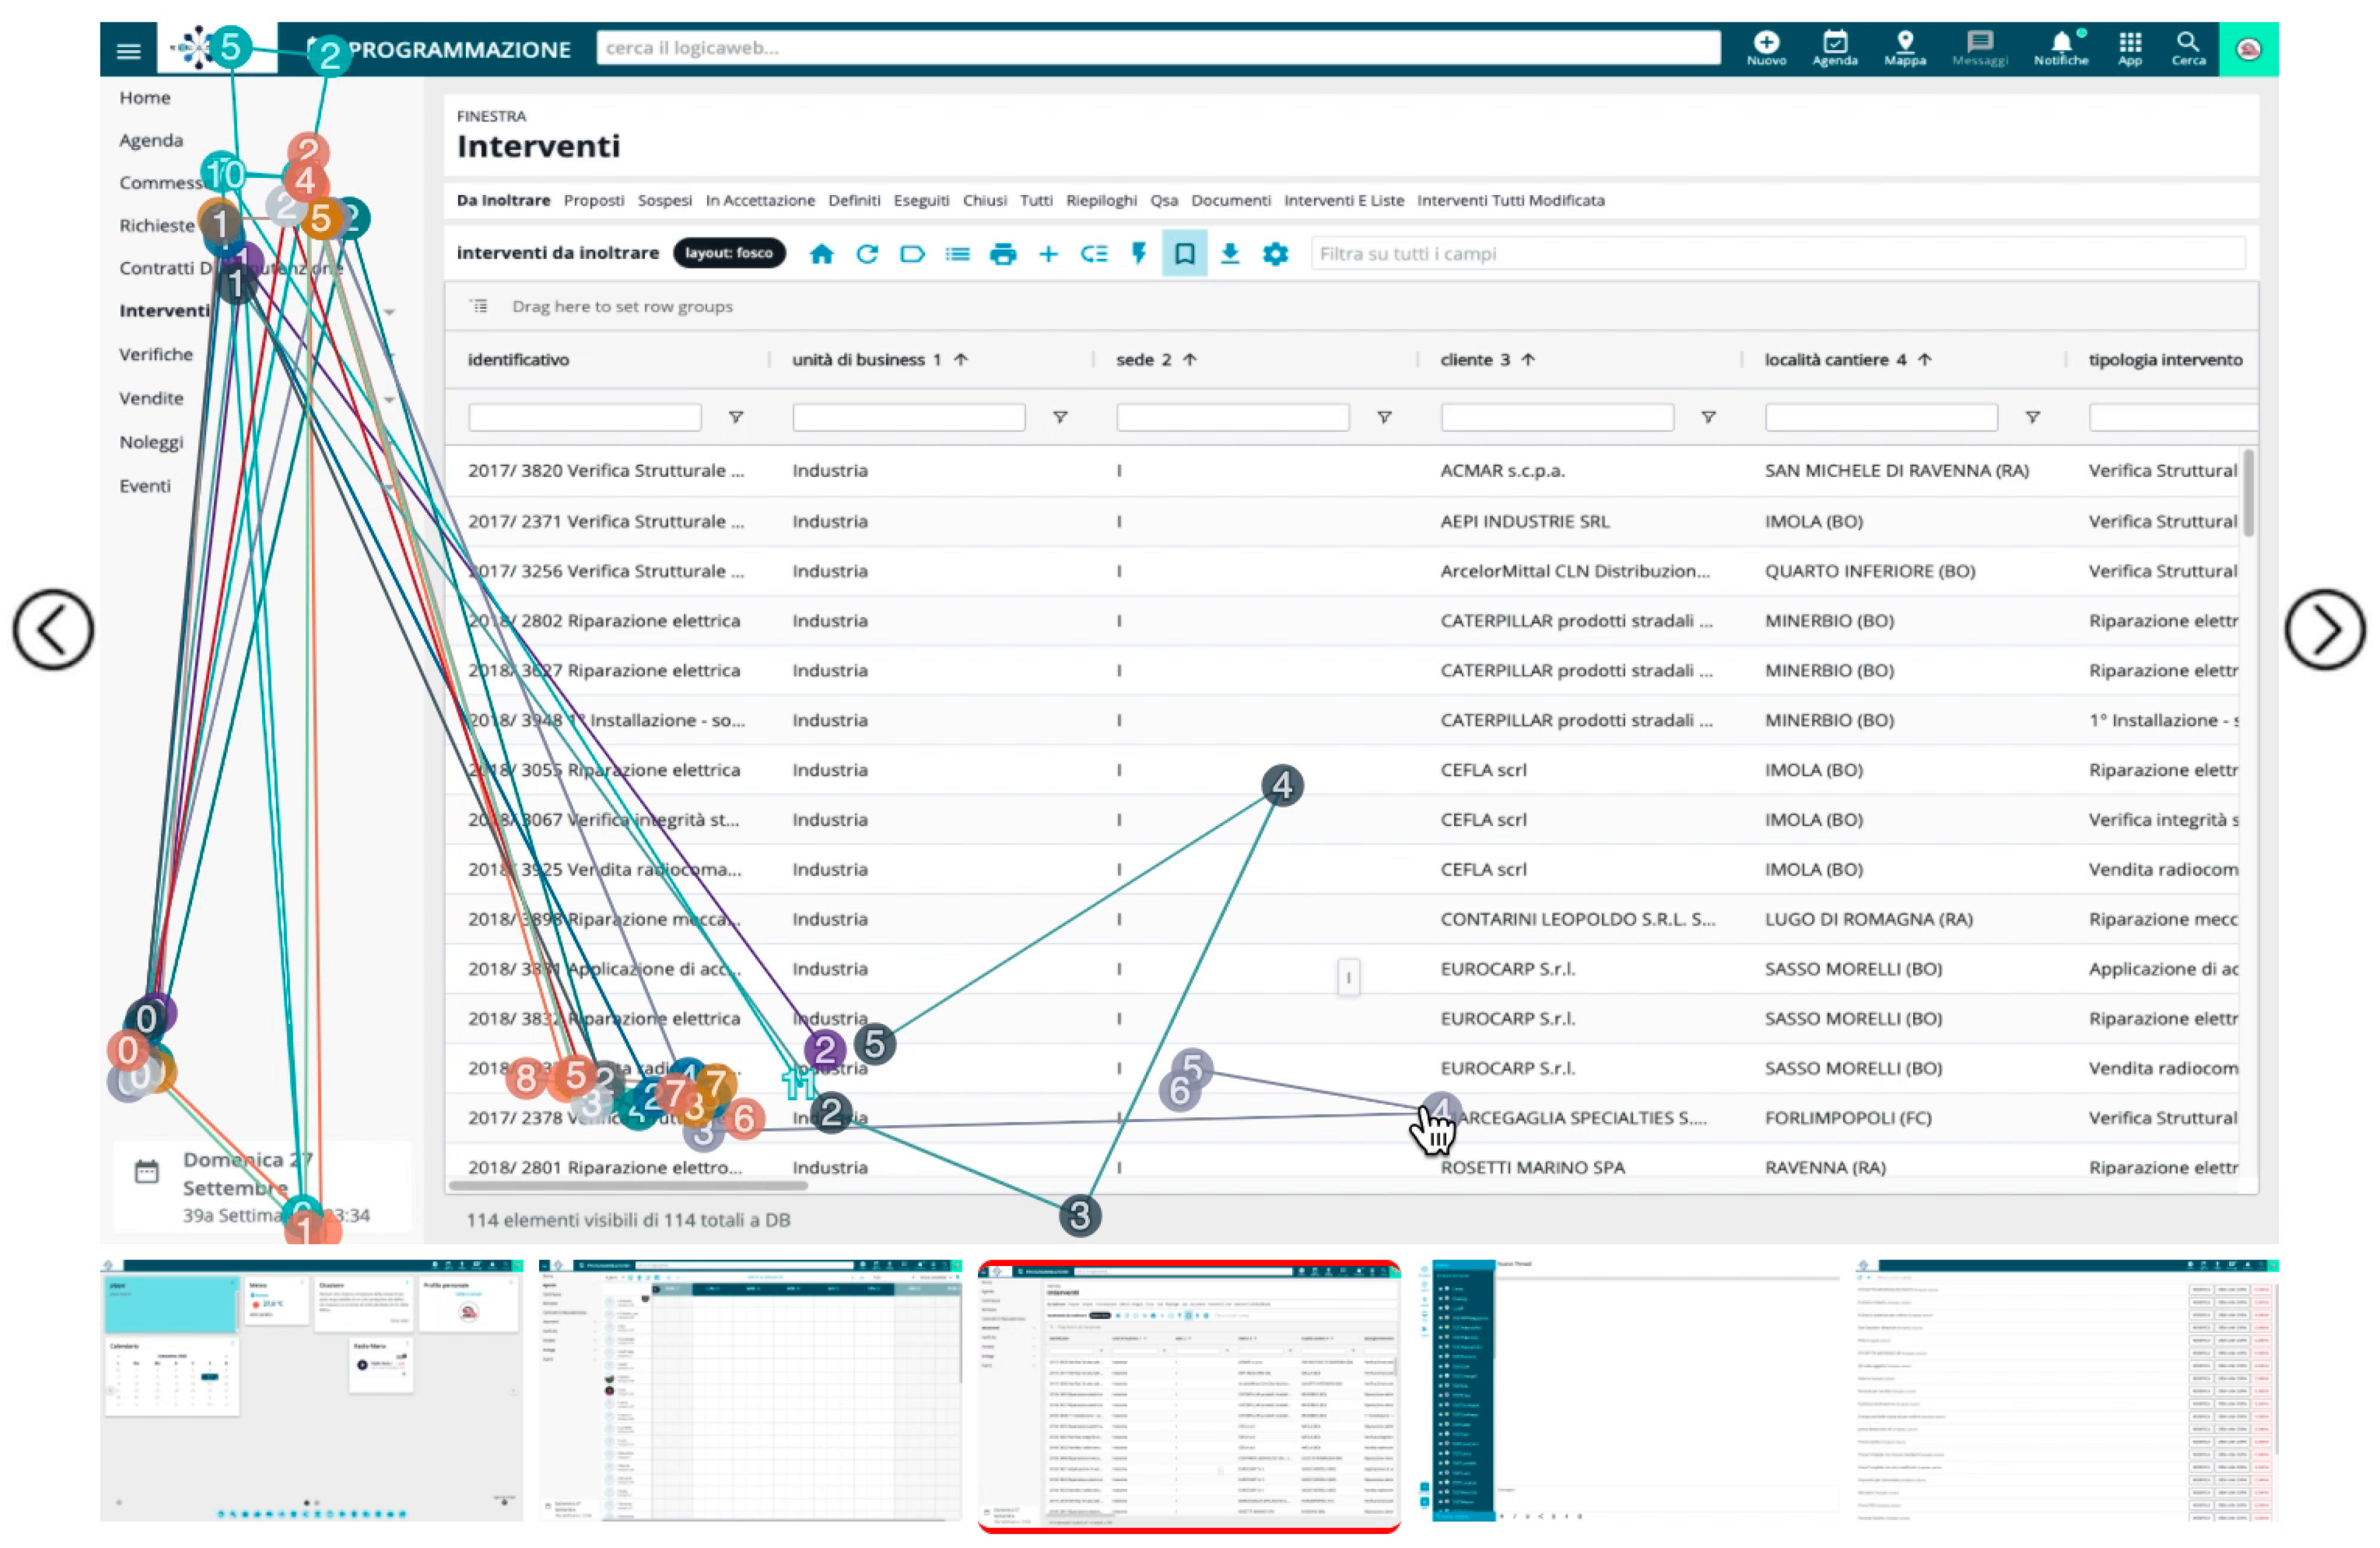The image size is (2380, 1548).
Task: Expand the Interventi sidebar submenu arrow
Action: pyautogui.click(x=390, y=312)
